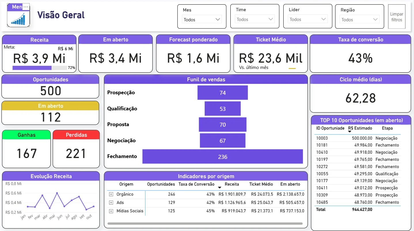Sort by the Receita column header
Image resolution: width=414 pixels, height=231 pixels.
click(232, 184)
